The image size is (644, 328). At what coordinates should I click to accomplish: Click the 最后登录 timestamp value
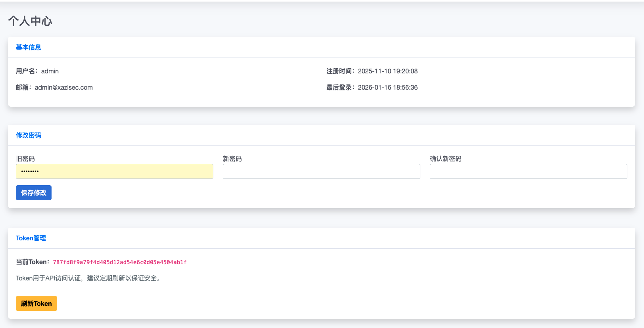tap(387, 87)
